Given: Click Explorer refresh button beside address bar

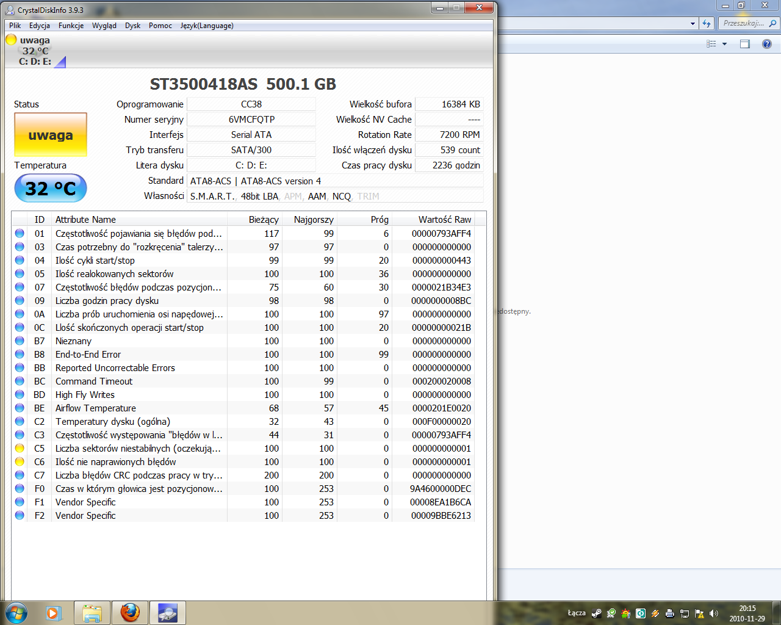Looking at the screenshot, I should pyautogui.click(x=707, y=23).
